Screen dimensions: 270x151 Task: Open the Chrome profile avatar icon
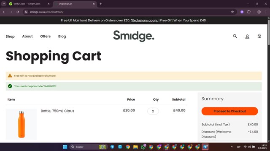[259, 12]
